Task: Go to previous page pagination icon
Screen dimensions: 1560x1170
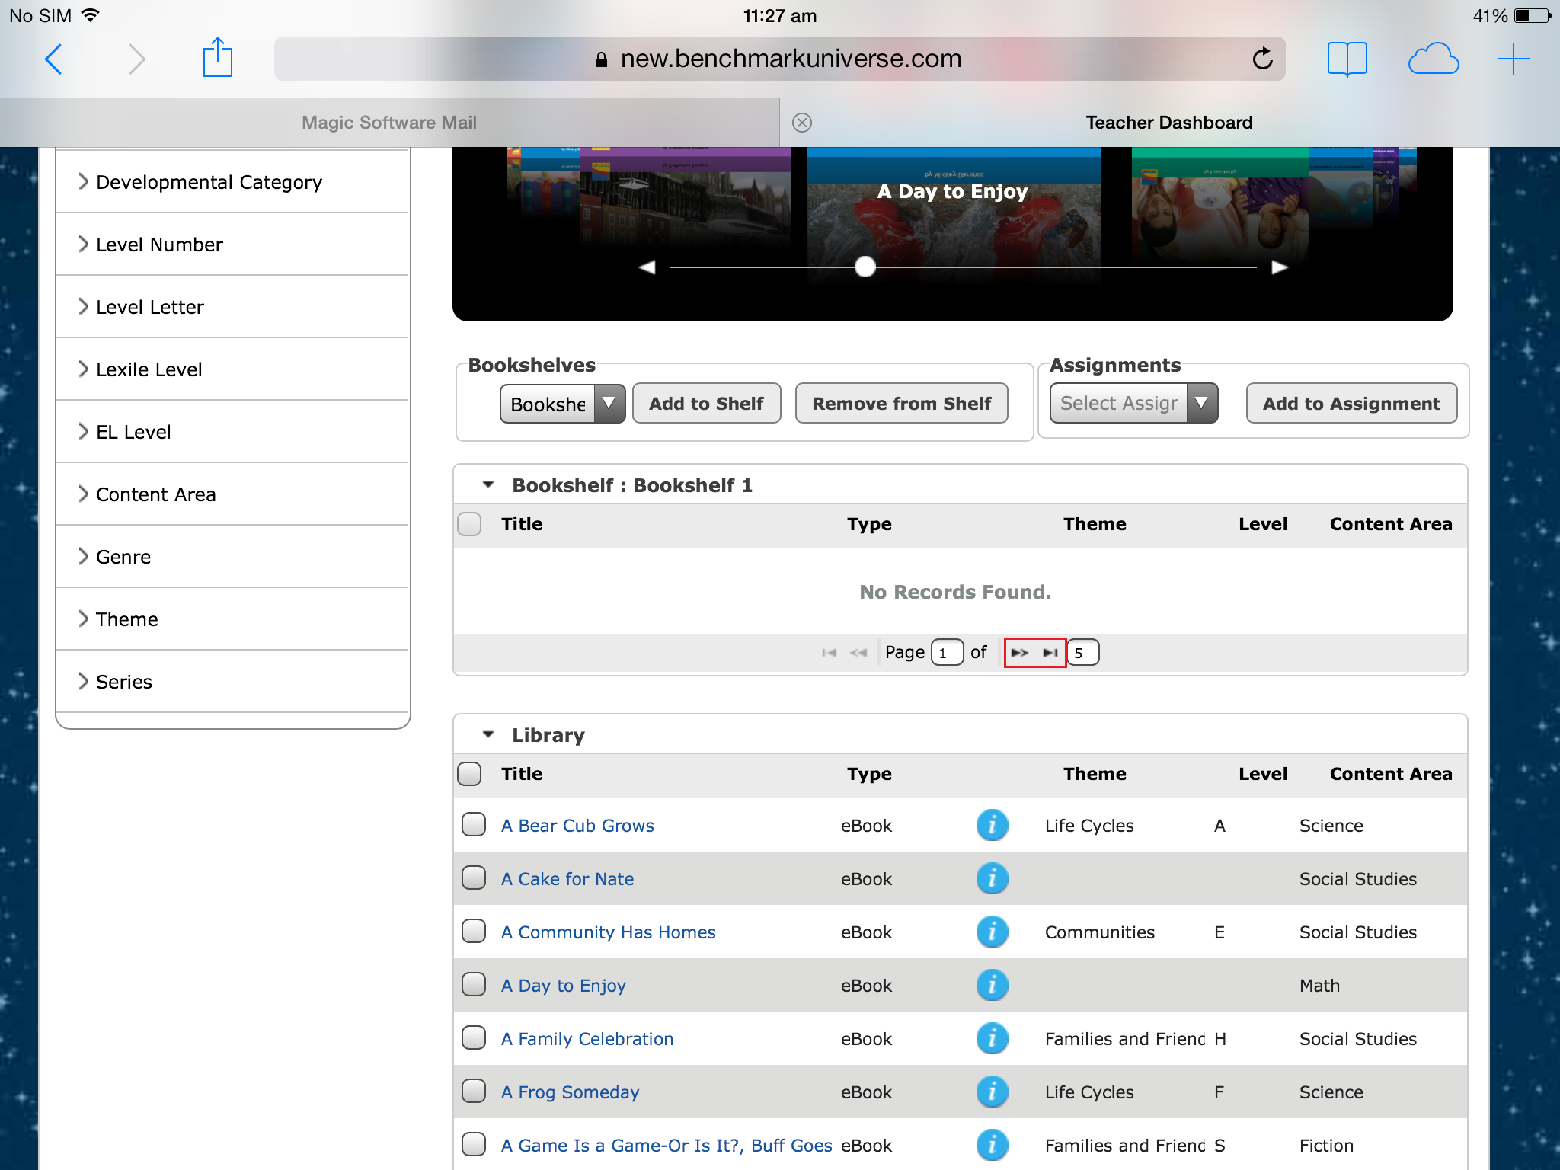Action: [858, 653]
